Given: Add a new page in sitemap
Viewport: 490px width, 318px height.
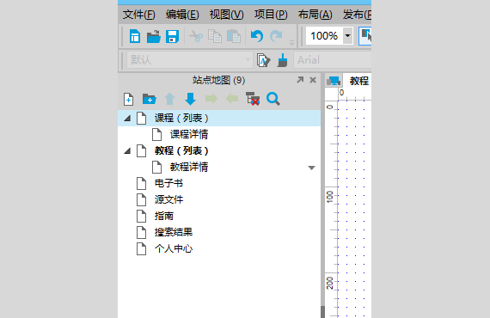Looking at the screenshot, I should click(x=128, y=100).
